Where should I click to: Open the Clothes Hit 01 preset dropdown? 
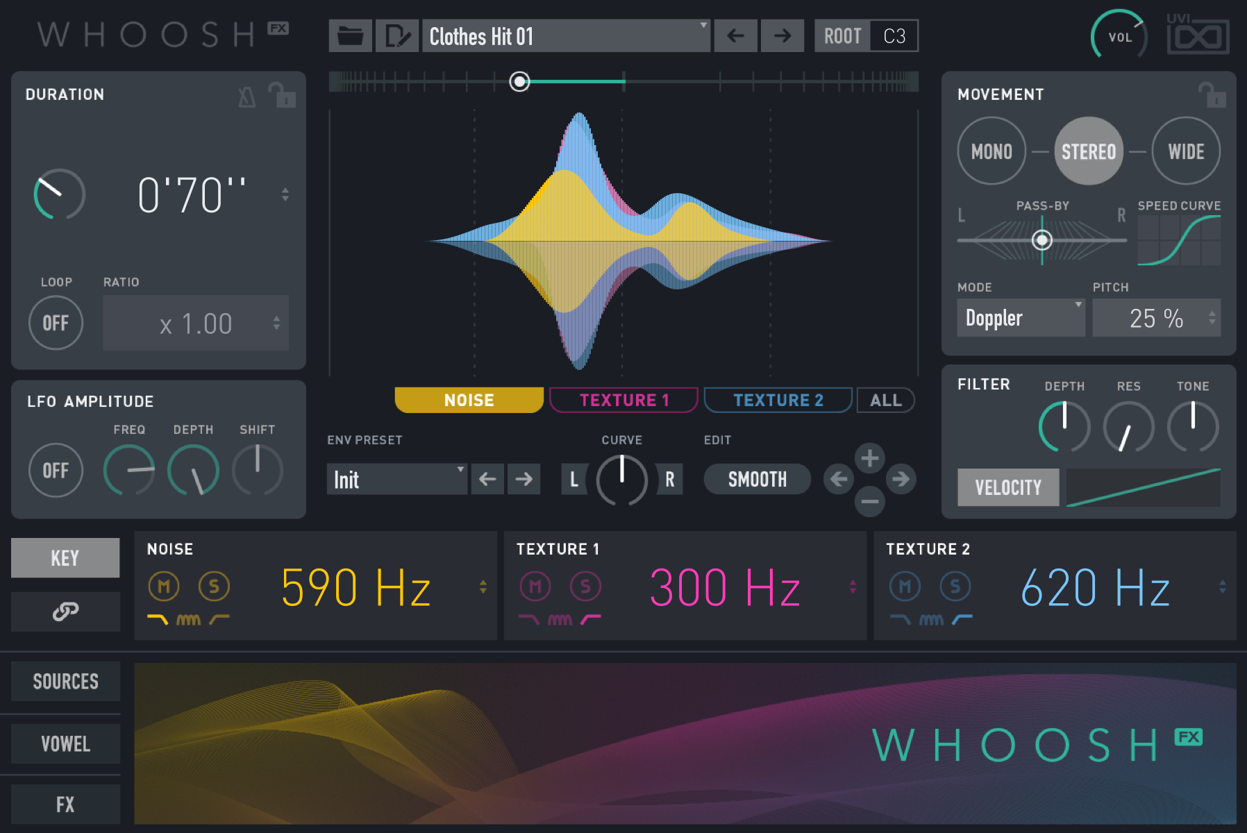[x=566, y=35]
